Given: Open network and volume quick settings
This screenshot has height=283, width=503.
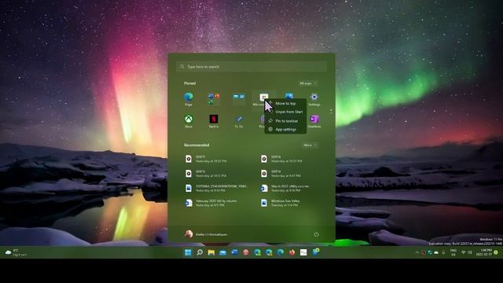Looking at the screenshot, I should (467, 252).
